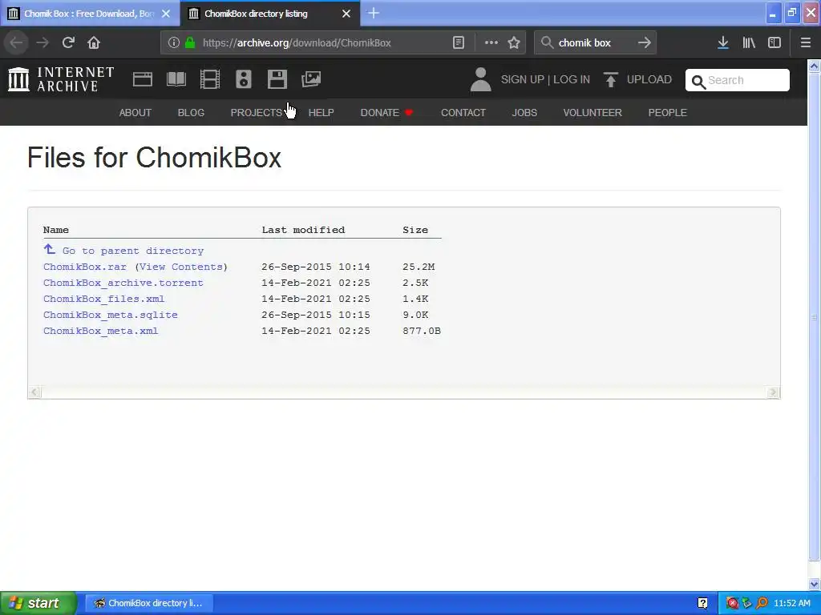Download ChomikBox.rar file link
This screenshot has height=615, width=821.
pyautogui.click(x=85, y=267)
